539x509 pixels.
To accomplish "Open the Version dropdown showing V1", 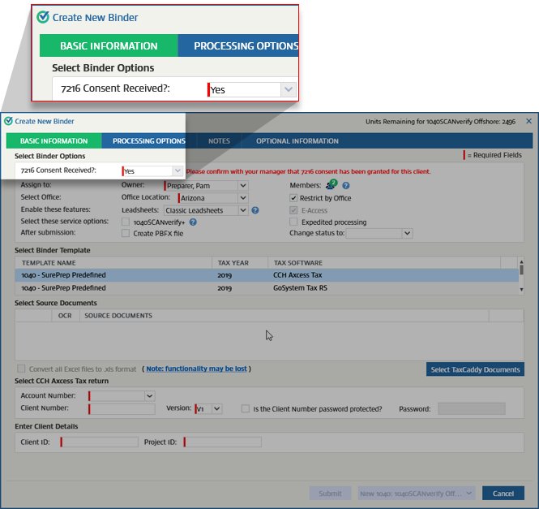I will (217, 409).
